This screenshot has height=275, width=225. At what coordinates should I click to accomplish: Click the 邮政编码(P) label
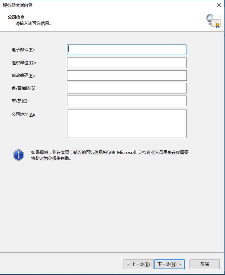(23, 75)
